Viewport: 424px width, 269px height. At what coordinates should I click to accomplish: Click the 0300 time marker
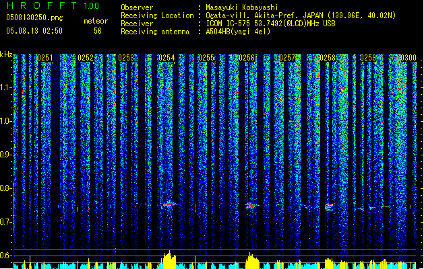click(x=408, y=58)
